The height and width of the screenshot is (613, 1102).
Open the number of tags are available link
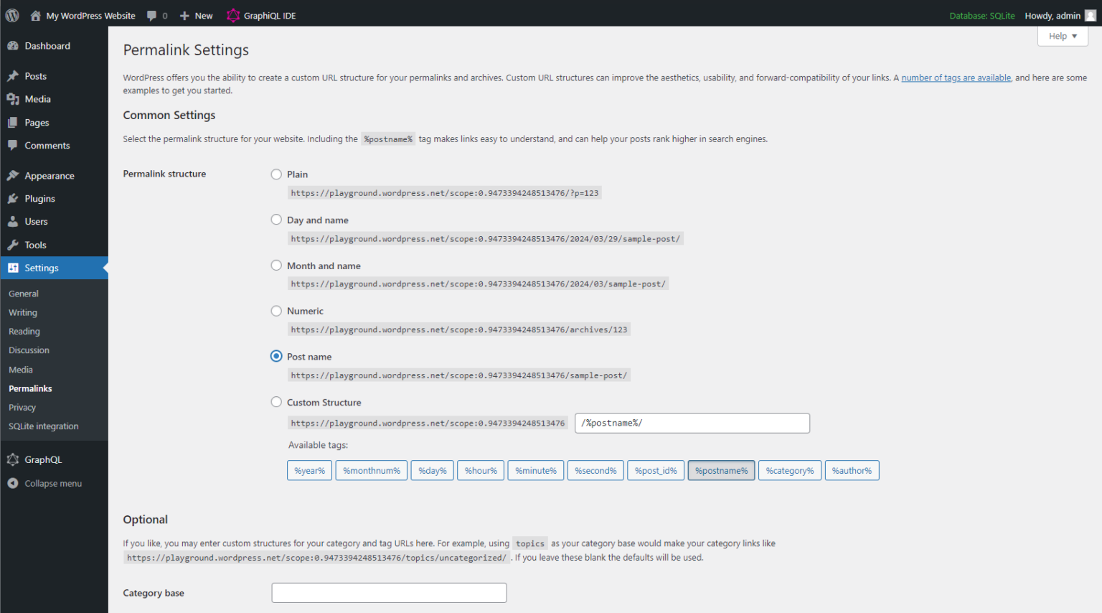(956, 78)
